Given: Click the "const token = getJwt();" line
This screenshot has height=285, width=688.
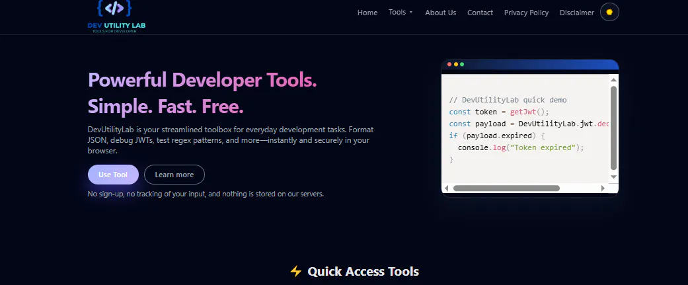Looking at the screenshot, I should click(x=499, y=112).
